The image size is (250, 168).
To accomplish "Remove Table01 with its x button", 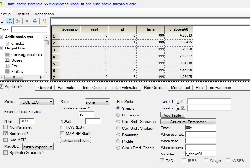I will [x=178, y=102].
